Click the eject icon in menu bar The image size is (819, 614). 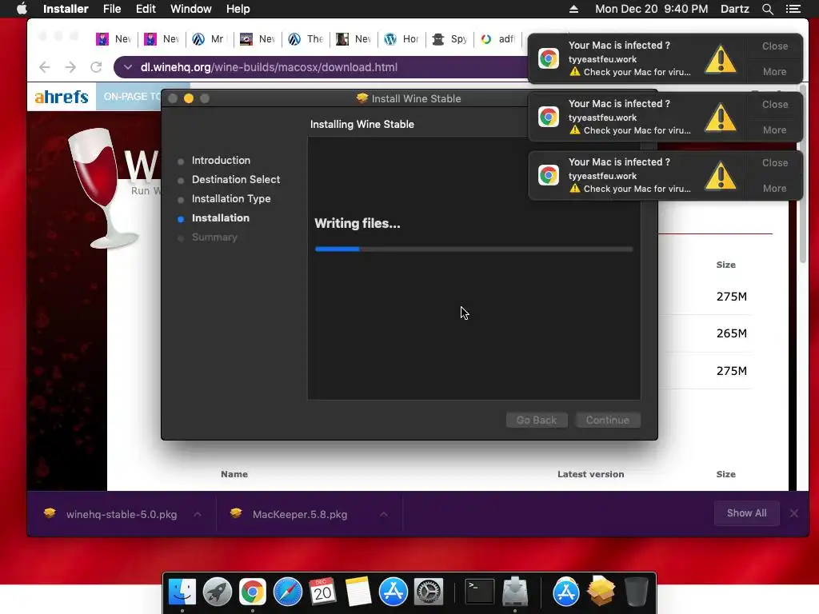click(x=573, y=9)
